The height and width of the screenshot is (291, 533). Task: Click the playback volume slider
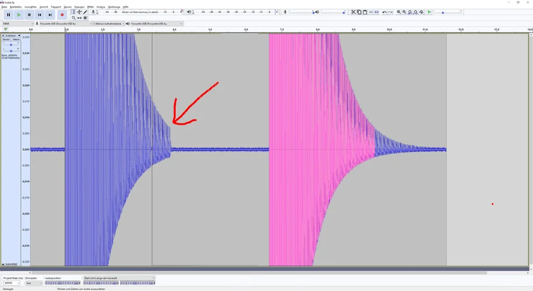pos(333,12)
